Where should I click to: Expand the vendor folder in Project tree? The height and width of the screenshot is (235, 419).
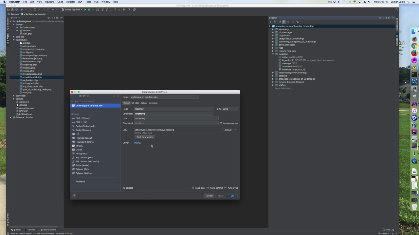tap(14, 96)
